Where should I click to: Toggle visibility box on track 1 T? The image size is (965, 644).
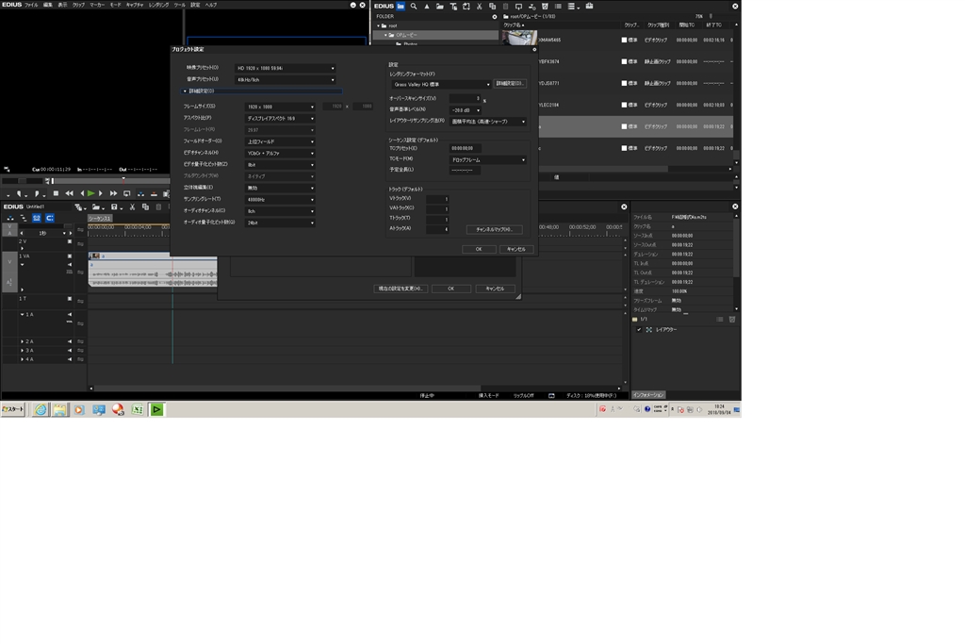[x=70, y=299]
